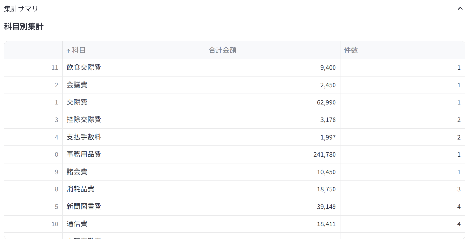Click row index 11 cell
The height and width of the screenshot is (244, 471).
click(33, 68)
